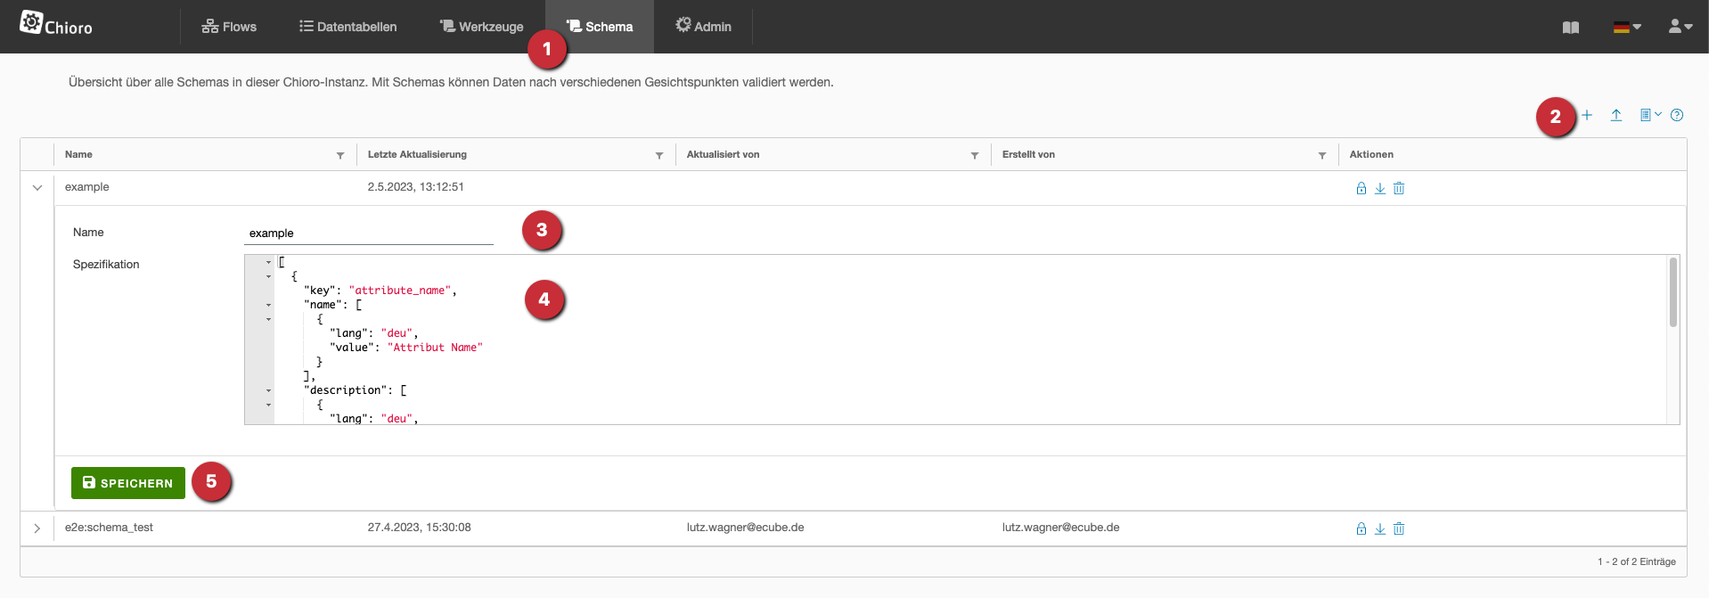
Task: Download the e2e:schema_test schema
Action: tap(1380, 528)
